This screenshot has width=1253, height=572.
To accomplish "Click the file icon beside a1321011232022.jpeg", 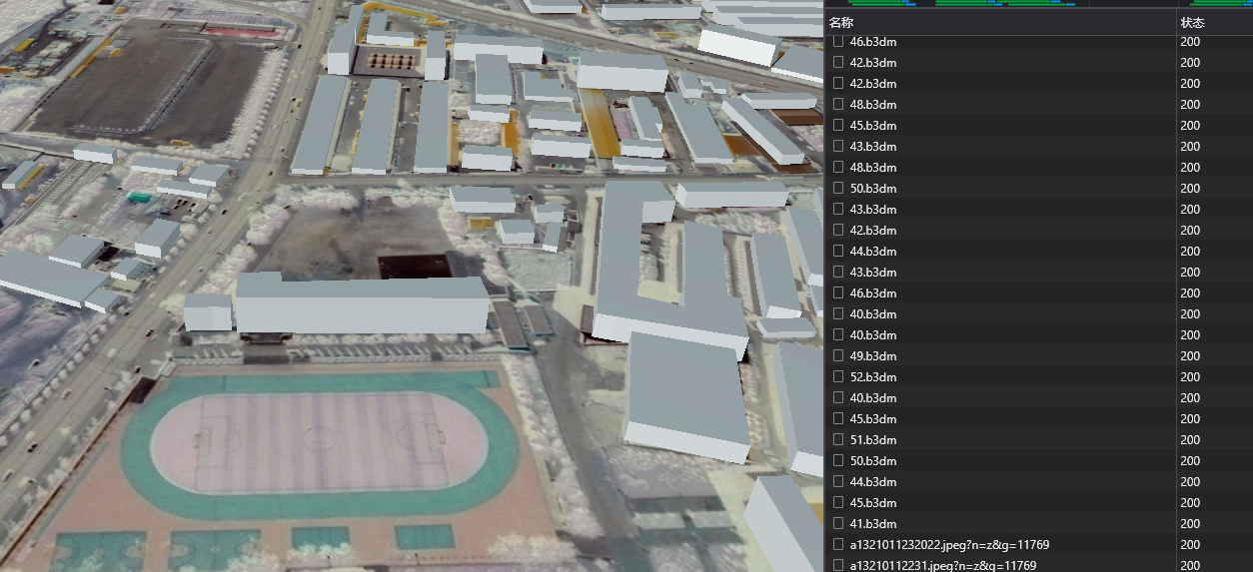I will point(838,545).
